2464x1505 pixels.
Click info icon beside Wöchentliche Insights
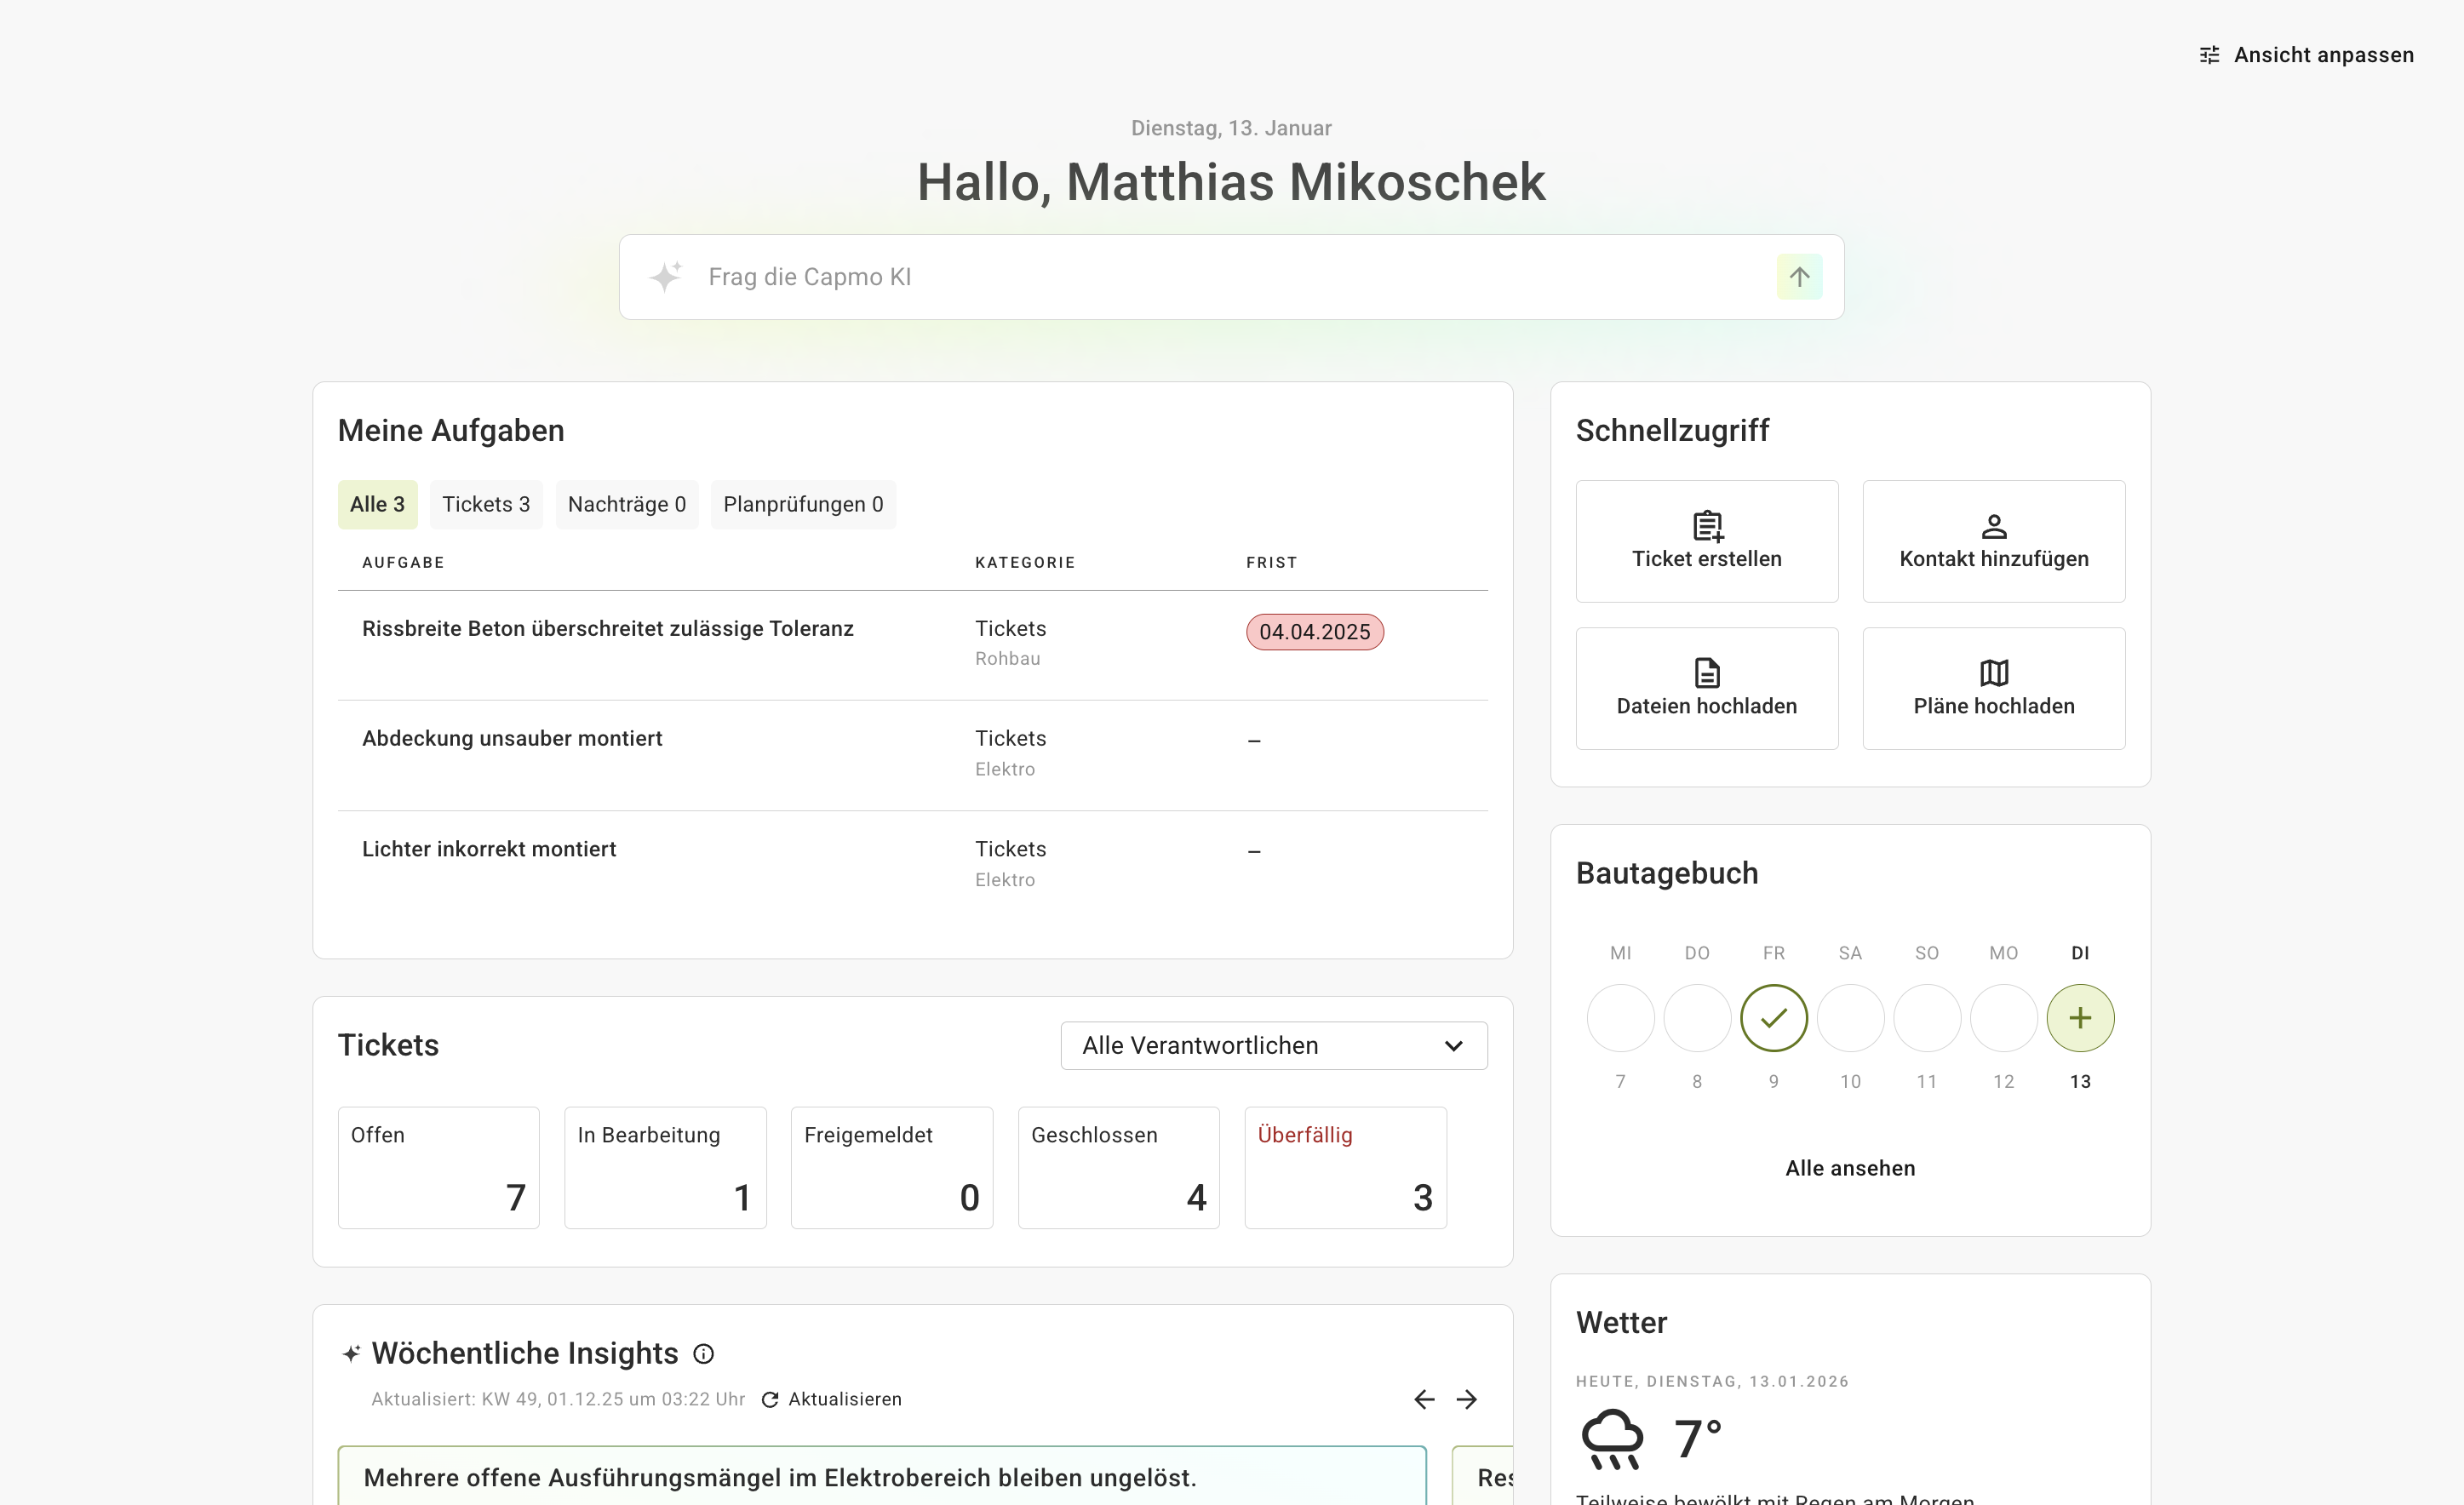pyautogui.click(x=704, y=1354)
